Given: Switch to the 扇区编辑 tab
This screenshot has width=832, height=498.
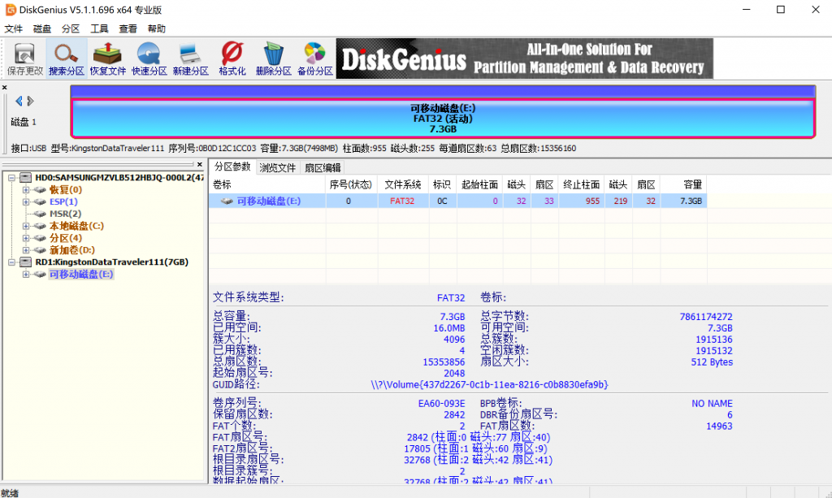Looking at the screenshot, I should (323, 167).
